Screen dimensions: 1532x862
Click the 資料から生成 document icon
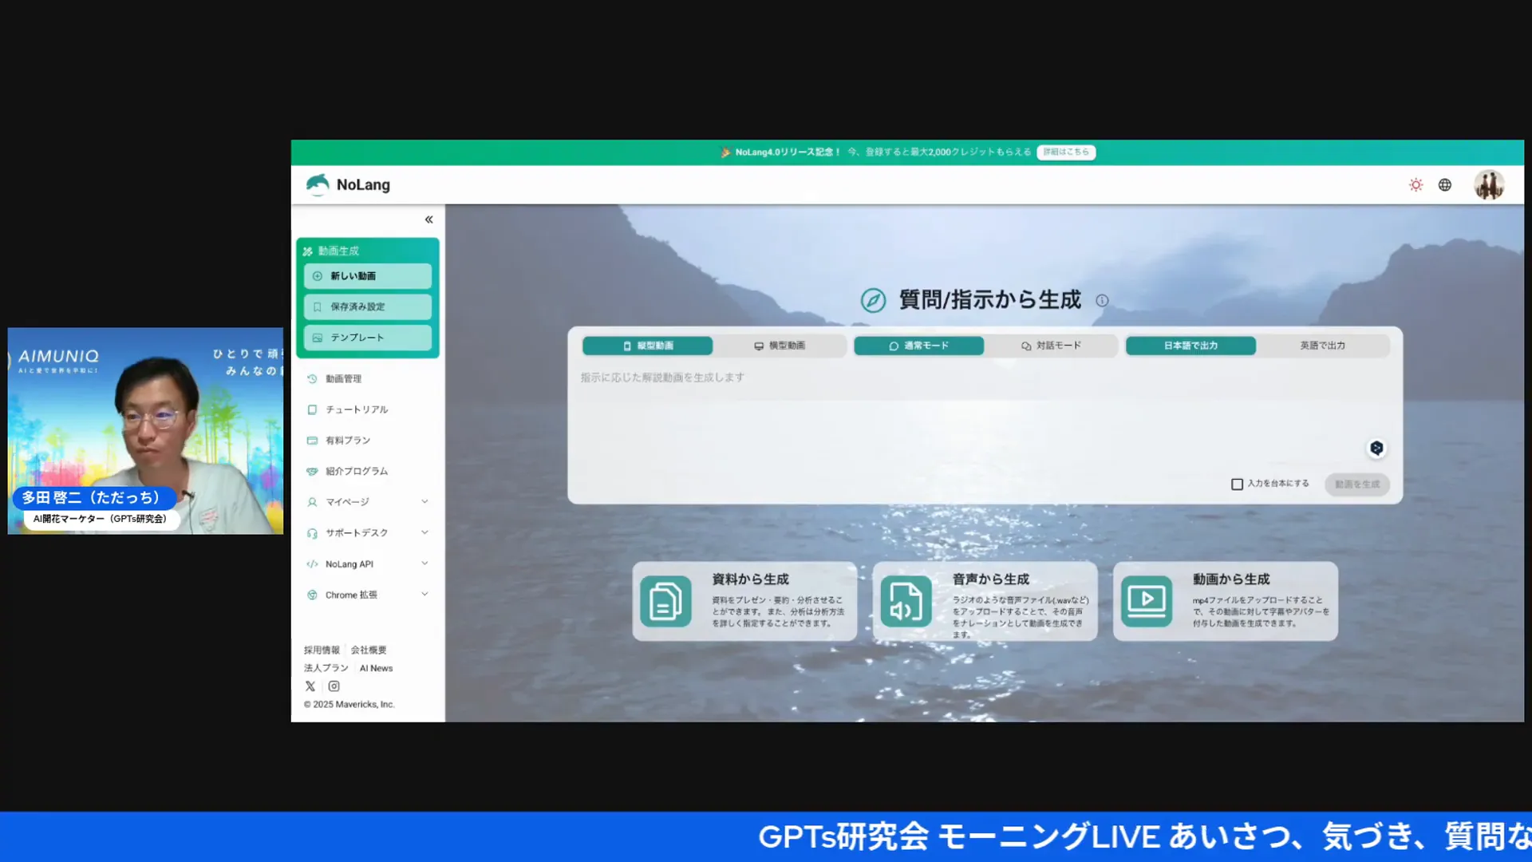point(665,601)
